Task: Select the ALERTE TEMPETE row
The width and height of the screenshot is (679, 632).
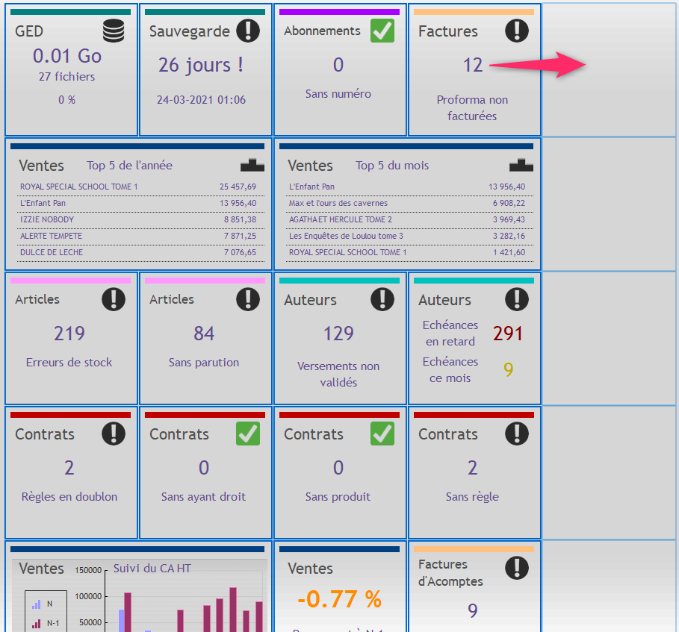Action: point(140,237)
